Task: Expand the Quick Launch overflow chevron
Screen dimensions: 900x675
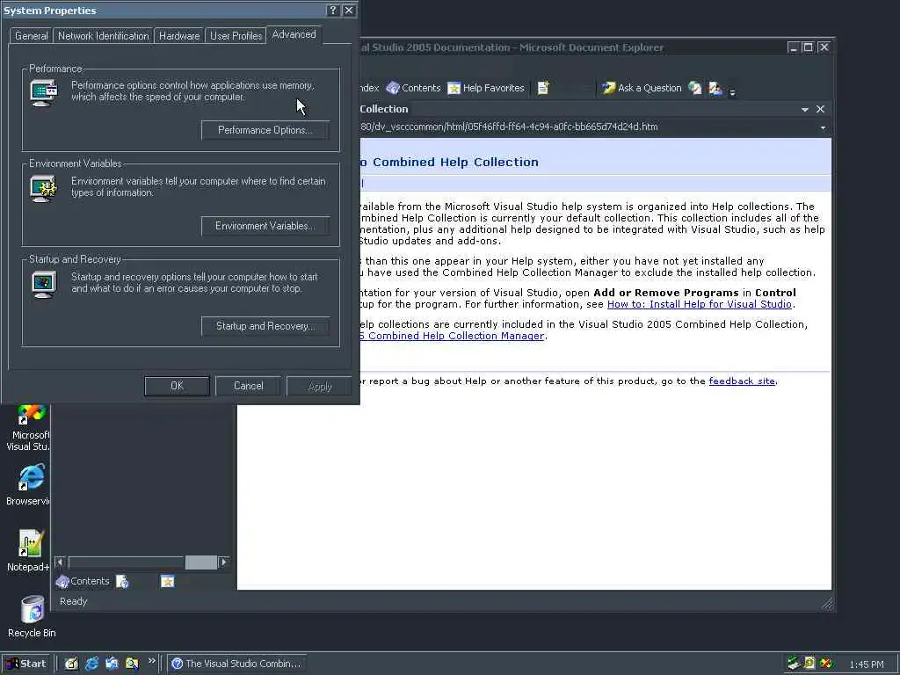Action: coord(151,661)
